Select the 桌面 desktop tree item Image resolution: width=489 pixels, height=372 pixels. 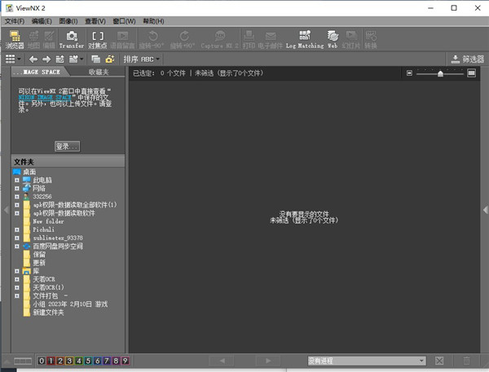pyautogui.click(x=29, y=172)
